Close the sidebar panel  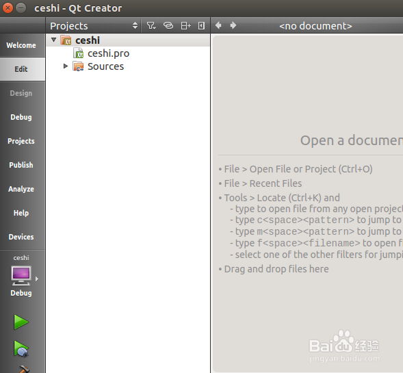pos(201,26)
